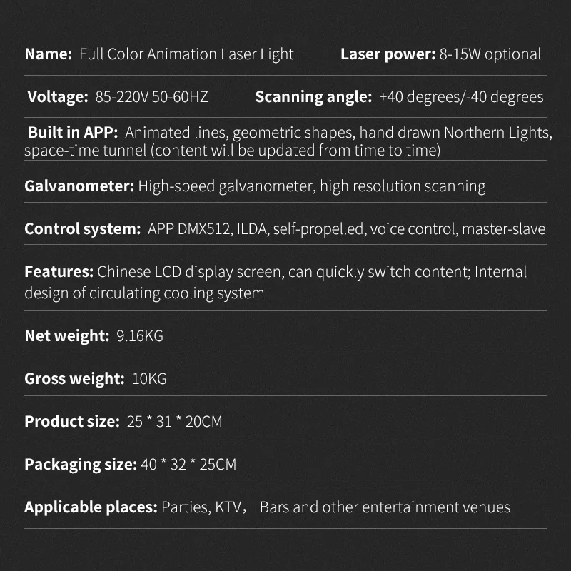Click the "Control system:" label
The image size is (571, 571).
click(x=82, y=229)
